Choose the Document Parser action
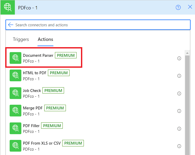195x155 pixels. click(38, 55)
